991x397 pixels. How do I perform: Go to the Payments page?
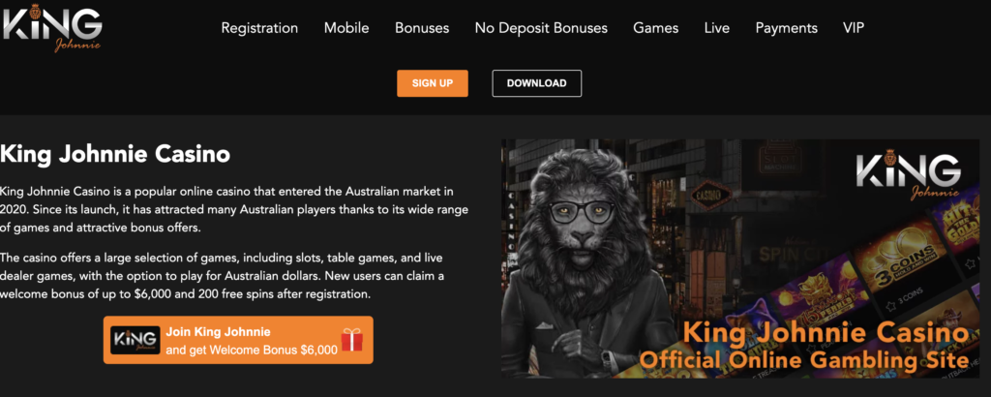coord(786,28)
